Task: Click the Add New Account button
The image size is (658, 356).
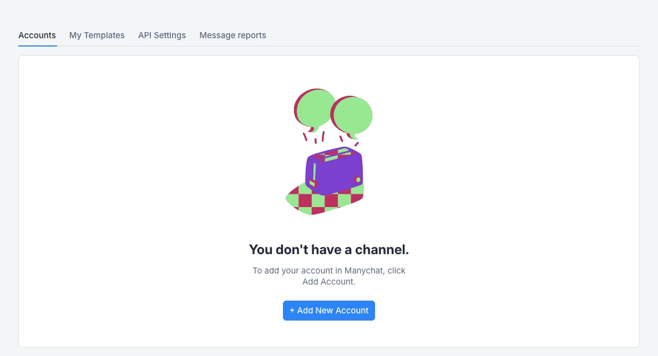Action: 328,311
